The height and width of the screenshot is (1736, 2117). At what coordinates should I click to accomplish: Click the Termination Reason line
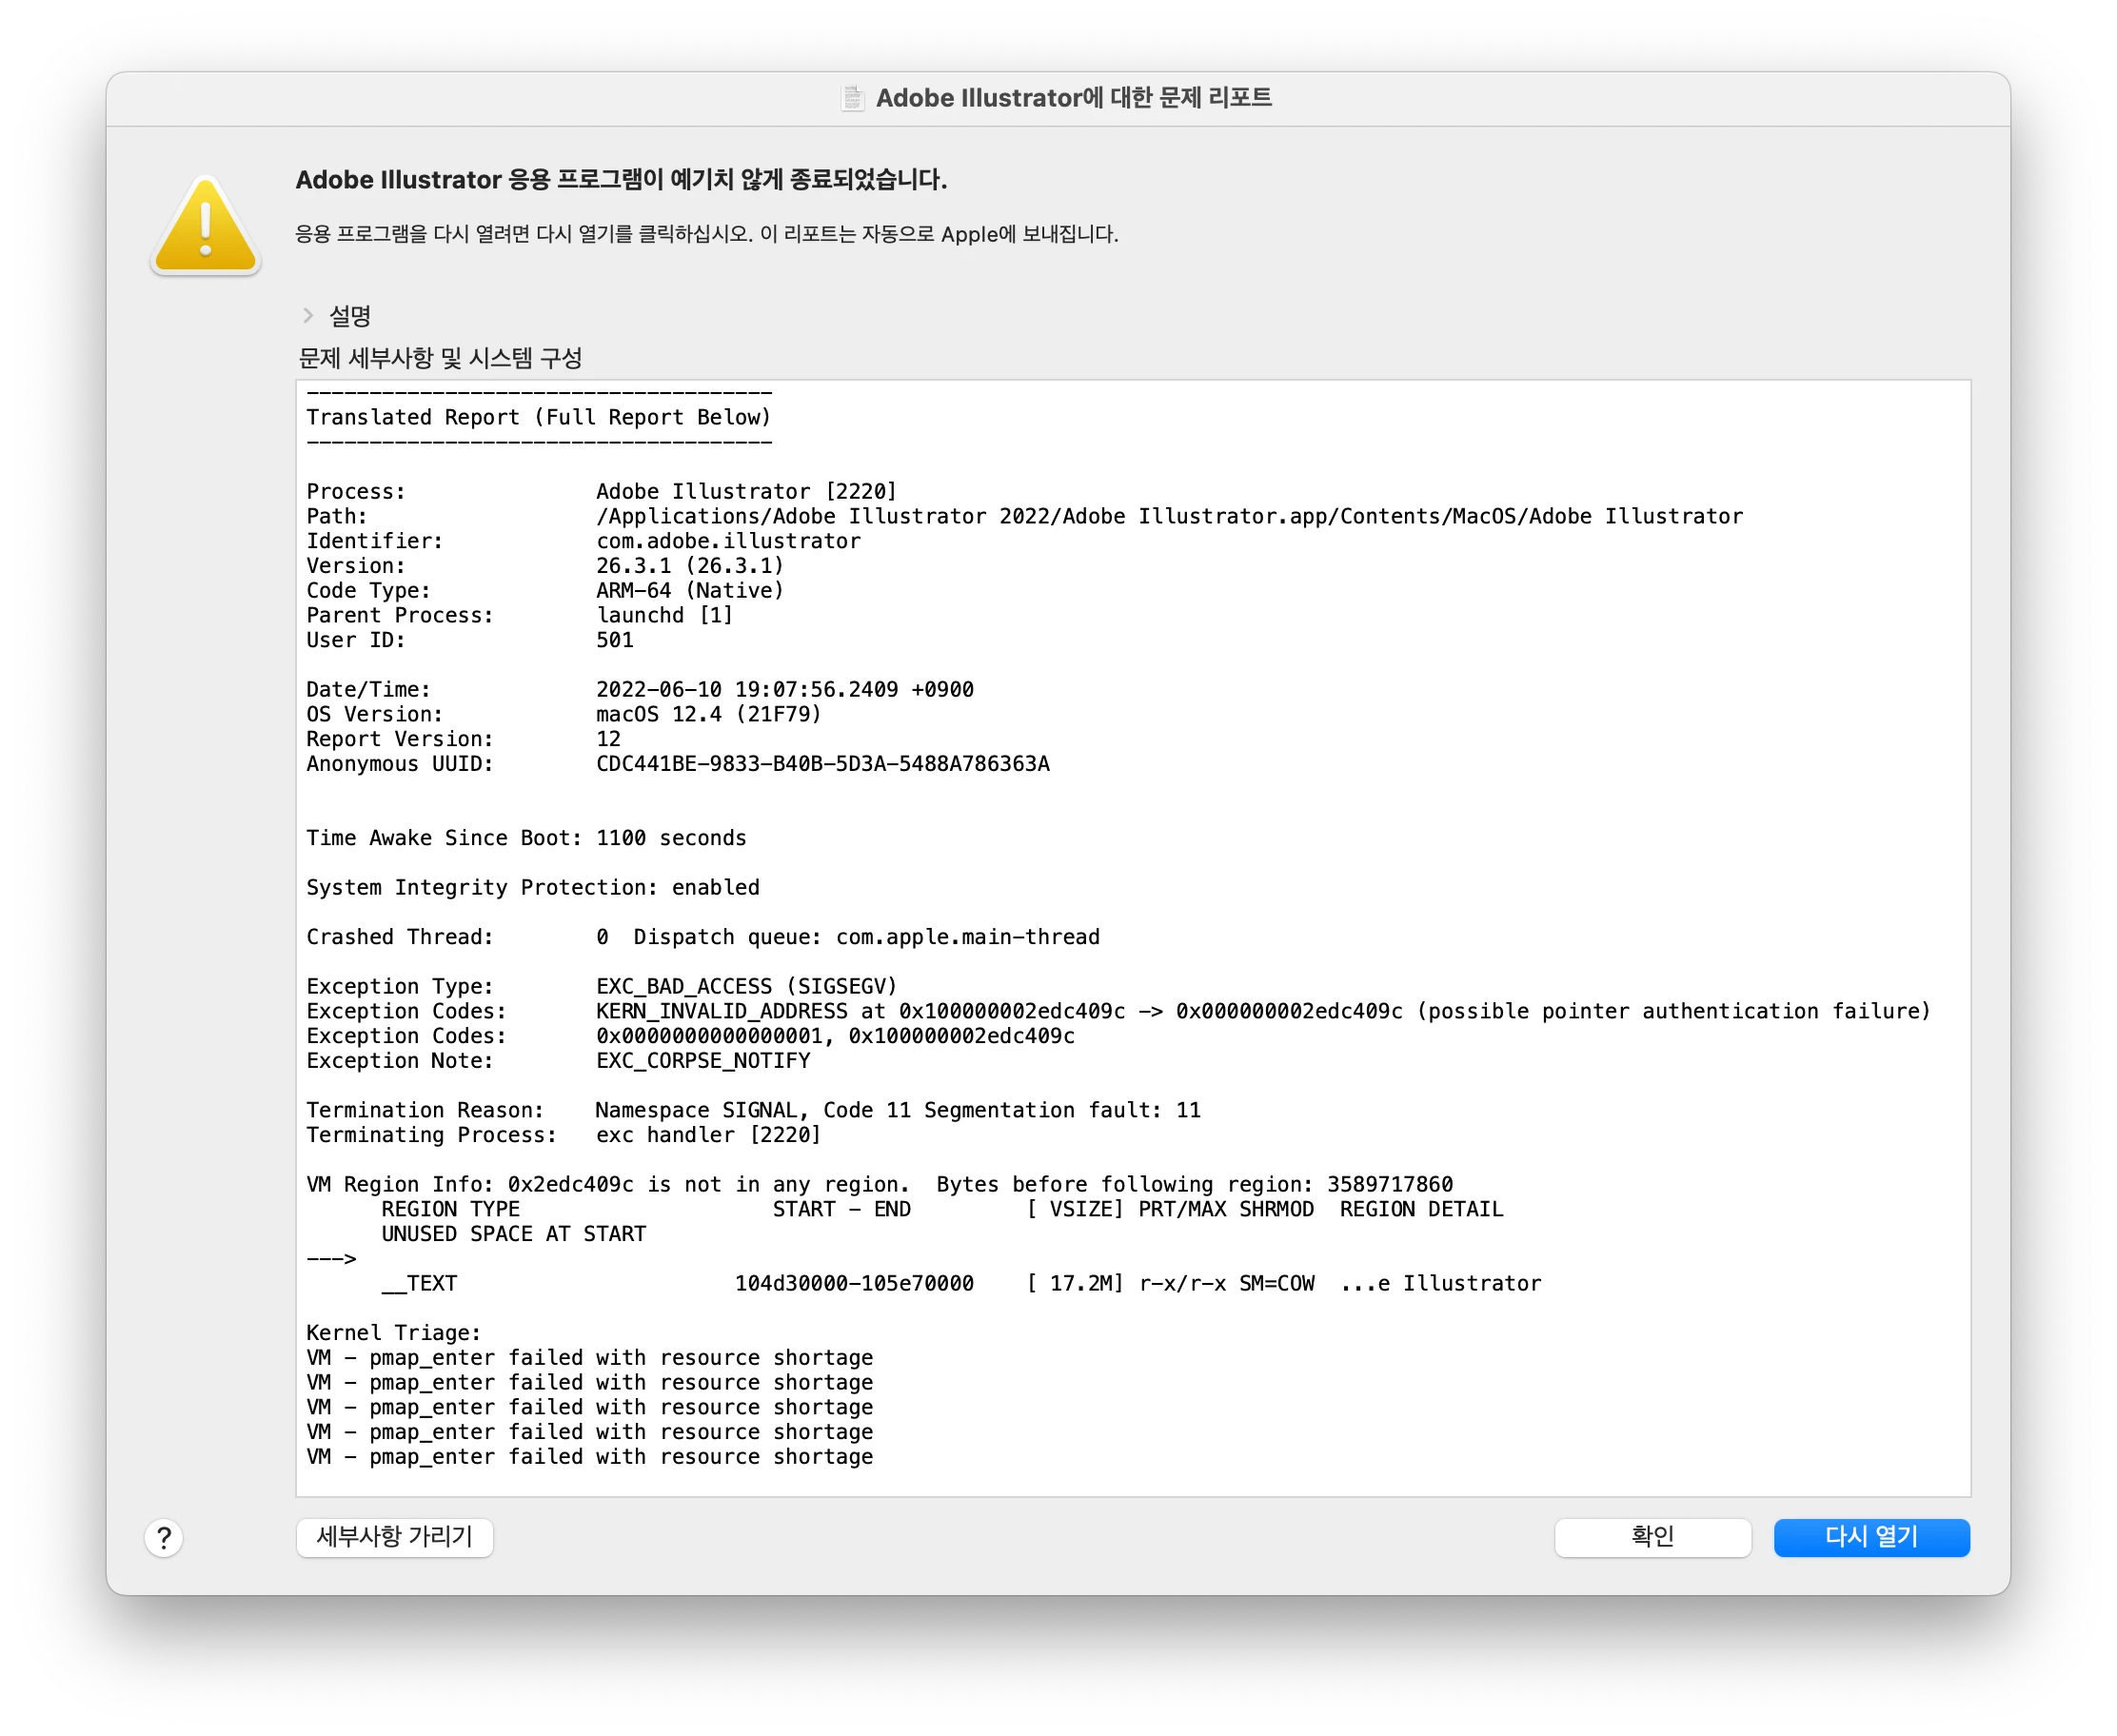pyautogui.click(x=752, y=1110)
